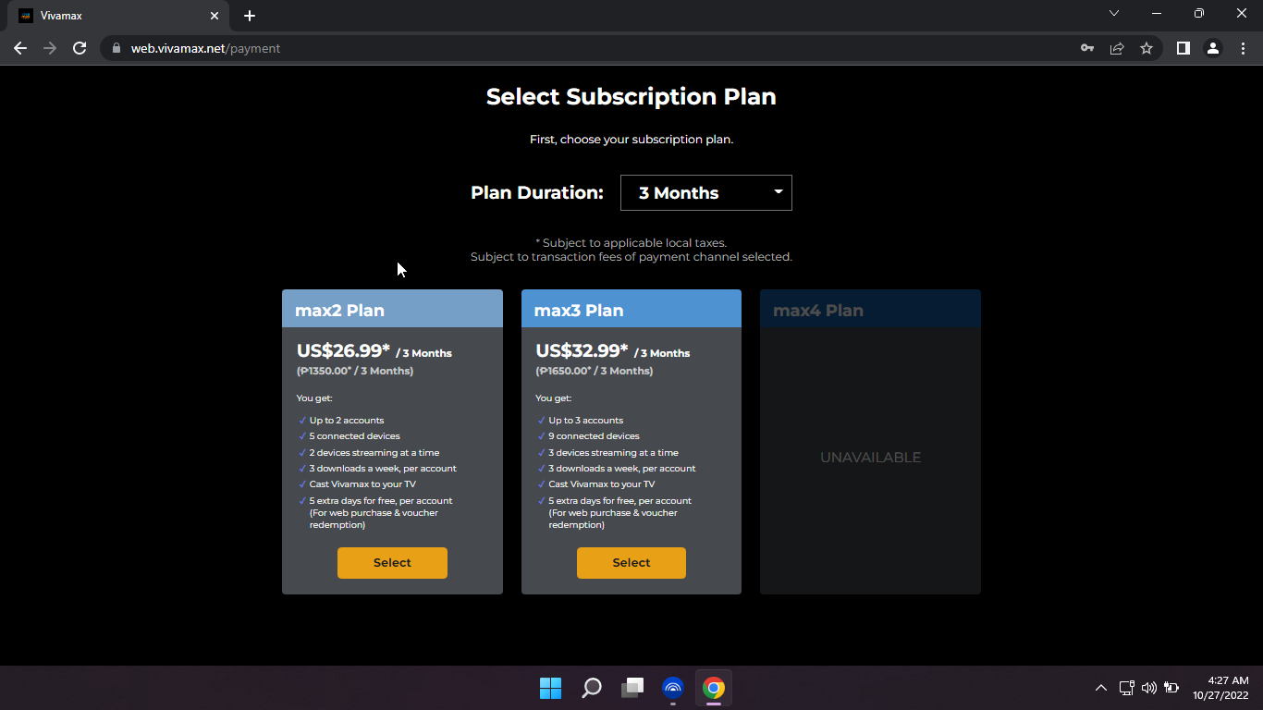The height and width of the screenshot is (710, 1263).
Task: Click the browser forward arrow
Action: pyautogui.click(x=50, y=48)
